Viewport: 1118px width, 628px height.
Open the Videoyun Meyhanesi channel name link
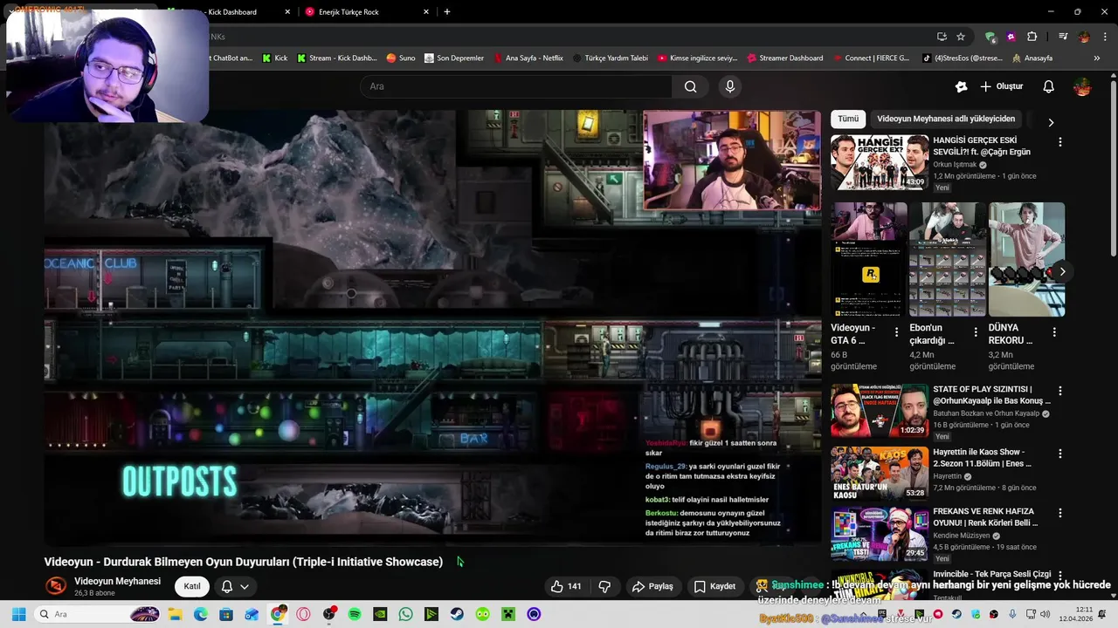(117, 581)
